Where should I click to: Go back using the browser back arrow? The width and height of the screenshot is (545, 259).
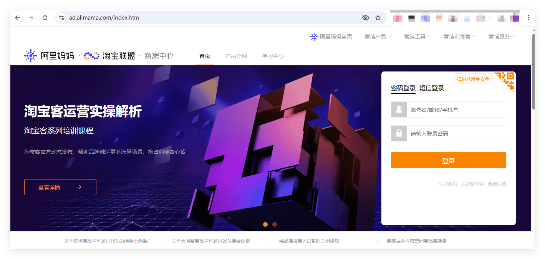coord(17,18)
